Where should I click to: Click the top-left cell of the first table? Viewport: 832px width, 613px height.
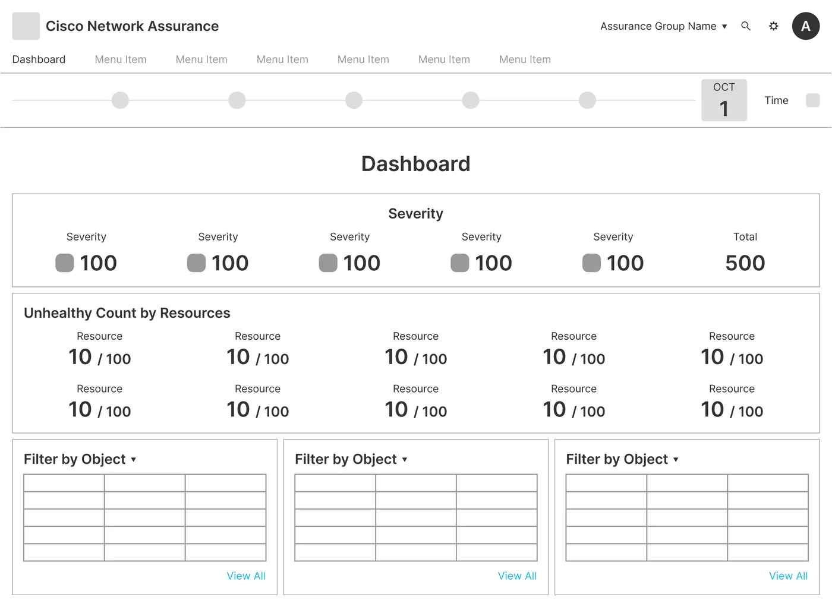[x=64, y=483]
